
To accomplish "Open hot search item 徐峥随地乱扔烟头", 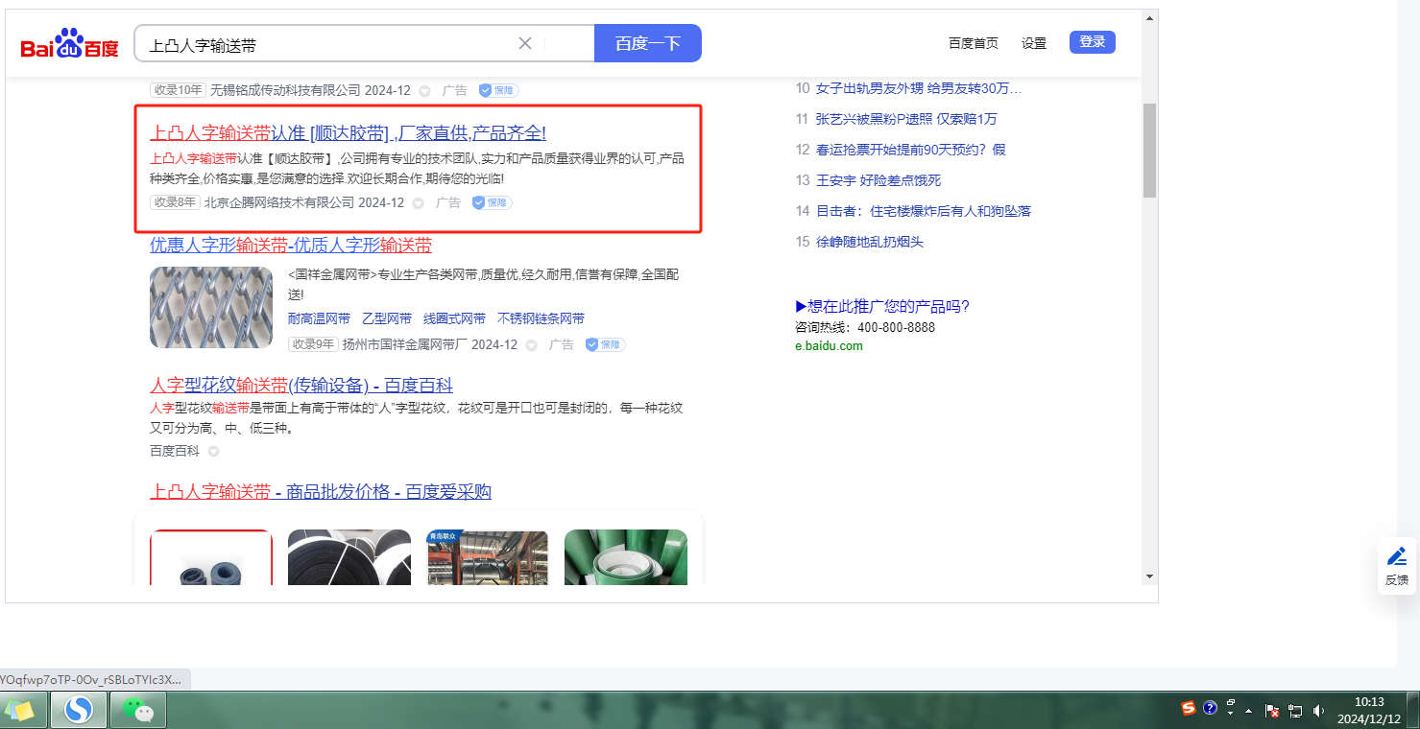I will coord(869,242).
